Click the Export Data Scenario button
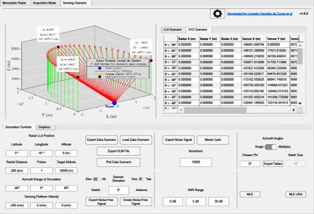Image resolution: width=314 pixels, height=214 pixels. [102, 140]
